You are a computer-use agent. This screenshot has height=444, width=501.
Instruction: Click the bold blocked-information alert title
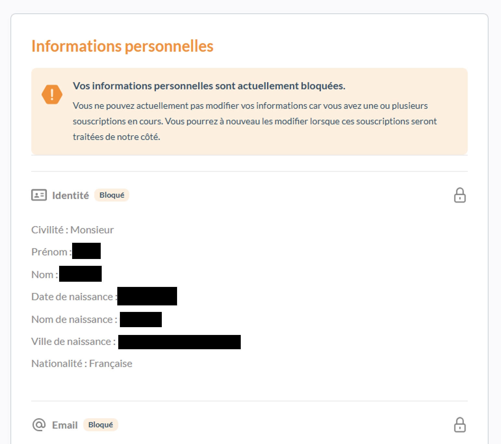[x=209, y=86]
